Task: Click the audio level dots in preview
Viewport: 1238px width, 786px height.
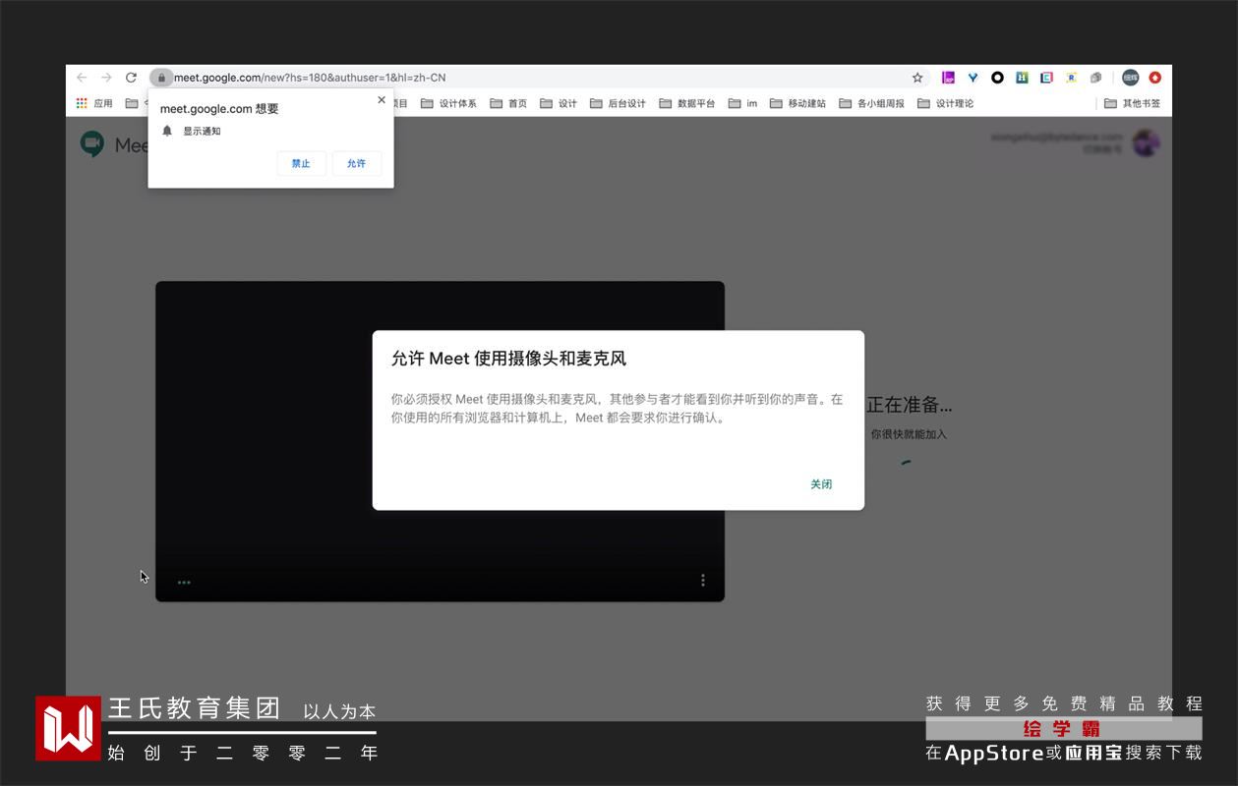Action: (184, 582)
